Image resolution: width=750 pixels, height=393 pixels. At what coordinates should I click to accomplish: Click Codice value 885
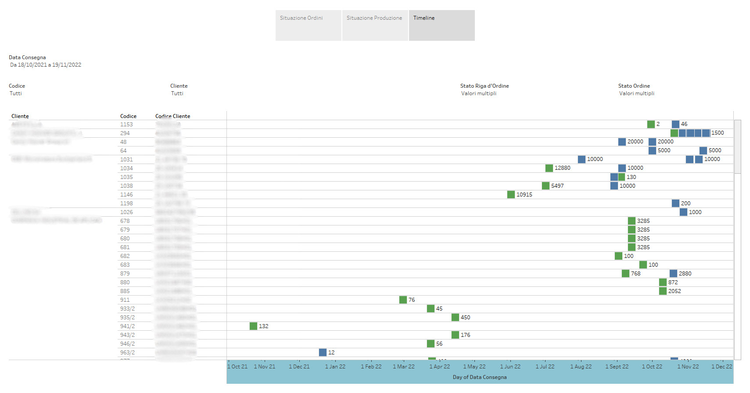click(125, 291)
